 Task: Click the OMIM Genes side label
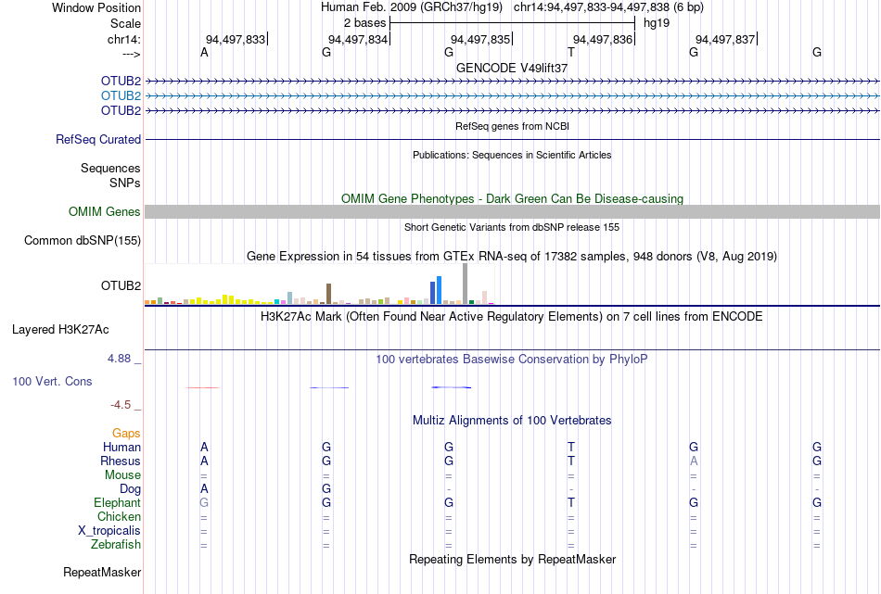click(x=105, y=211)
